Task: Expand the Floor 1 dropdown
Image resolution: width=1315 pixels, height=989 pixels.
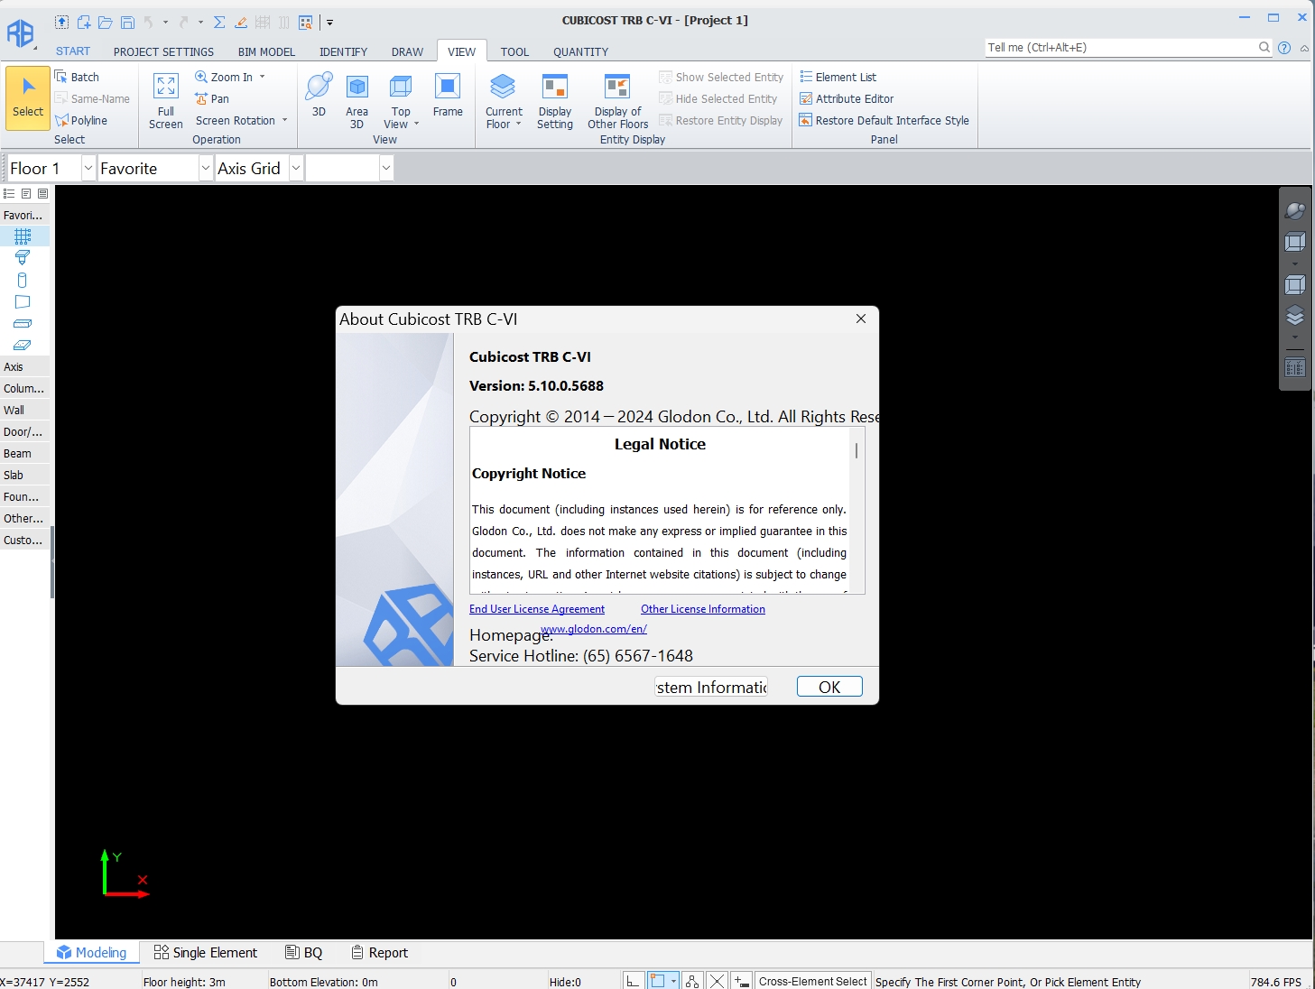Action: pyautogui.click(x=88, y=169)
